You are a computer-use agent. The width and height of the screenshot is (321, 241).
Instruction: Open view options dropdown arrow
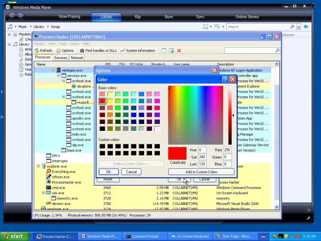tap(223, 27)
